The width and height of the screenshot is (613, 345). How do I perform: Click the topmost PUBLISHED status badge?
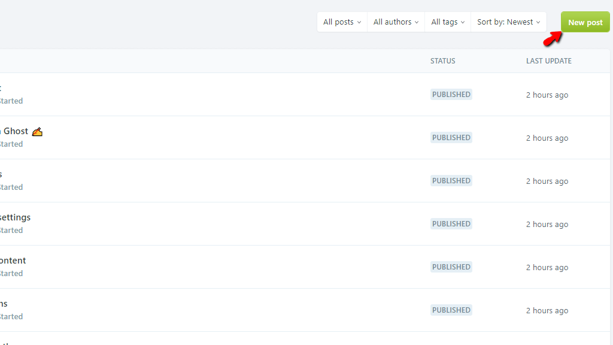451,95
